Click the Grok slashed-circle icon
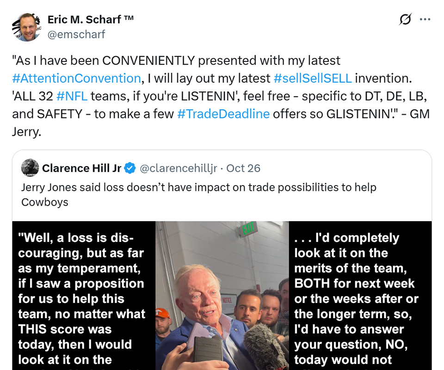 405,19
